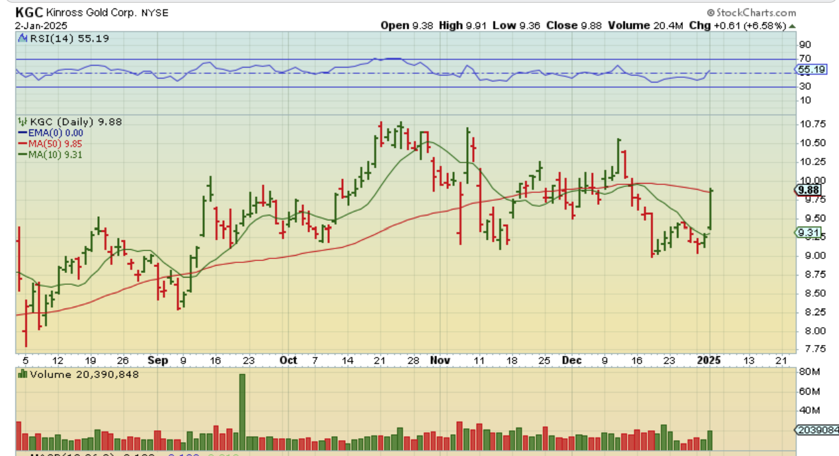Image resolution: width=839 pixels, height=456 pixels.
Task: Click the Dec month label on date axis
Action: (x=573, y=361)
